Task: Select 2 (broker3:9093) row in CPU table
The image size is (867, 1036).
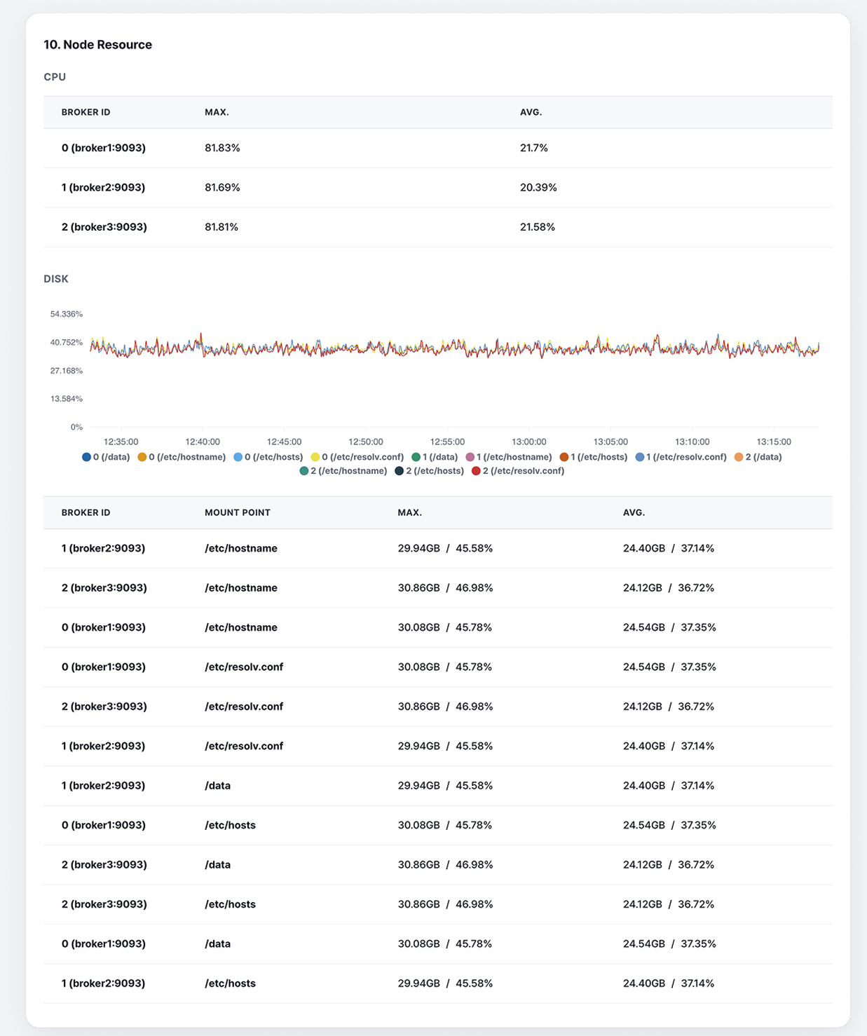Action: tap(104, 227)
